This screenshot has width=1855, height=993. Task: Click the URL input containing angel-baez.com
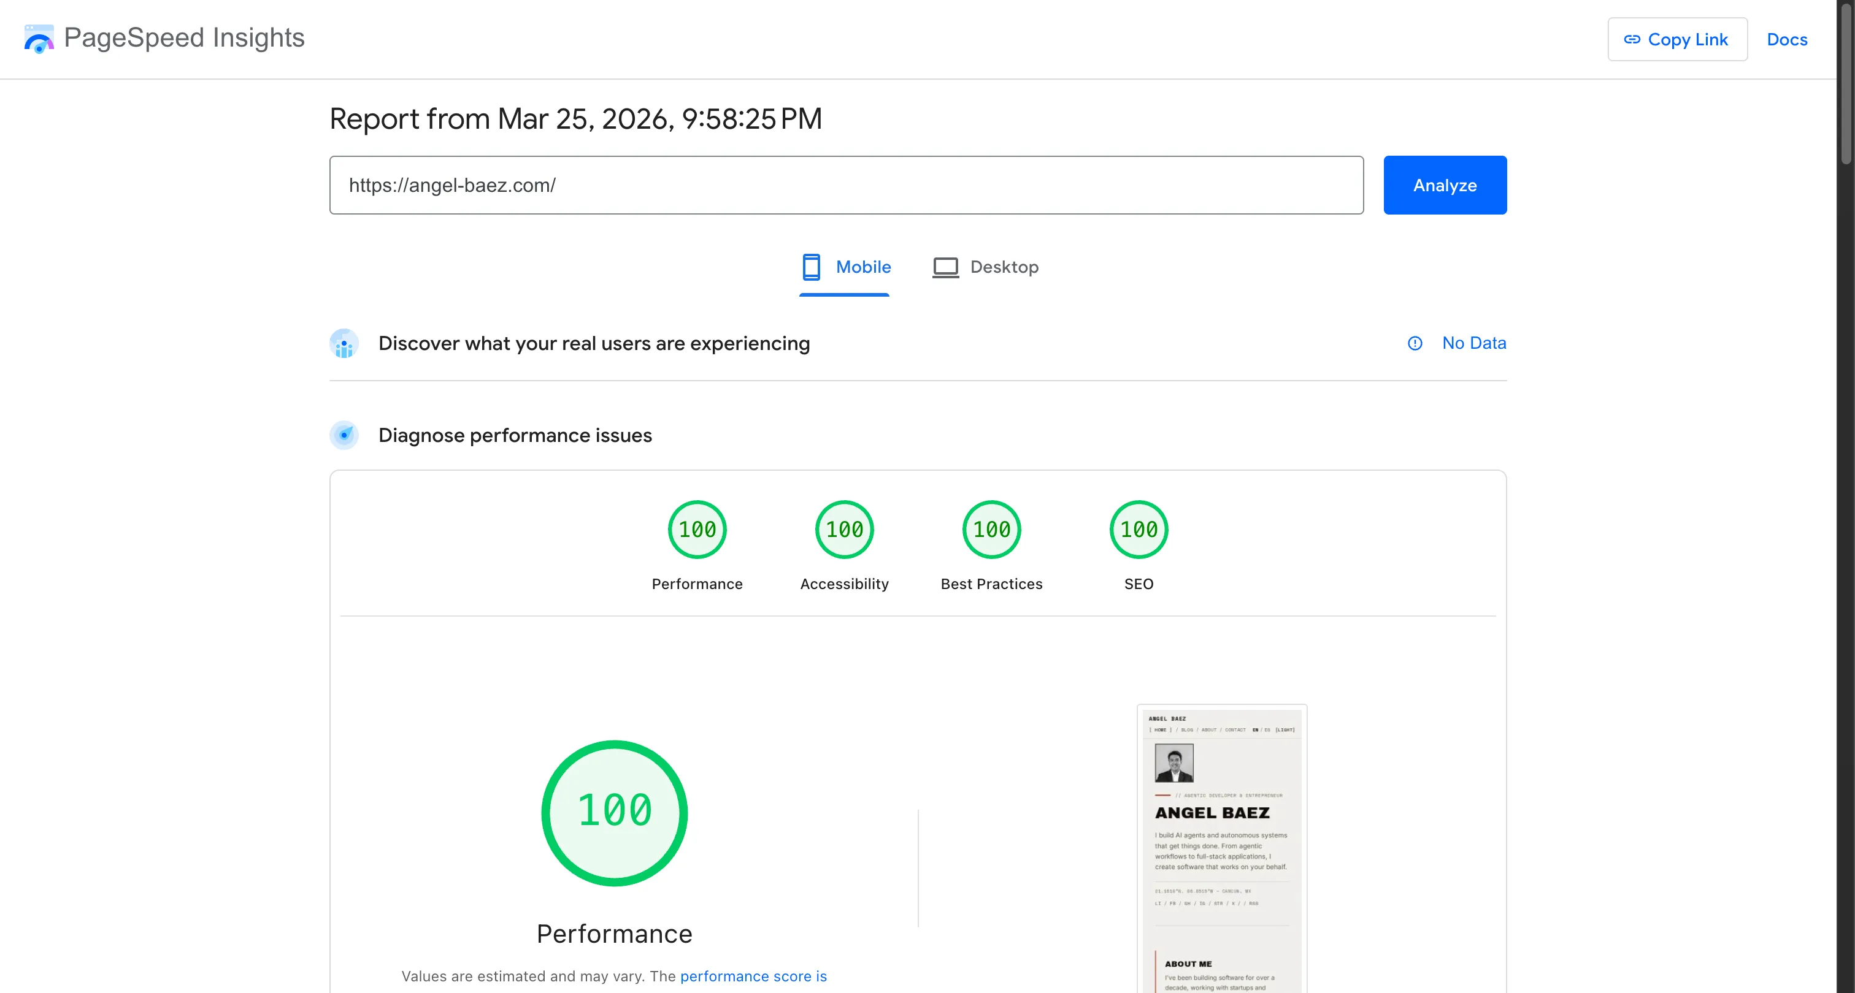coord(845,185)
